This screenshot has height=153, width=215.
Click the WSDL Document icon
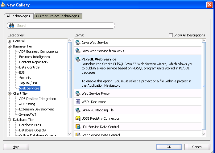pos(78,102)
